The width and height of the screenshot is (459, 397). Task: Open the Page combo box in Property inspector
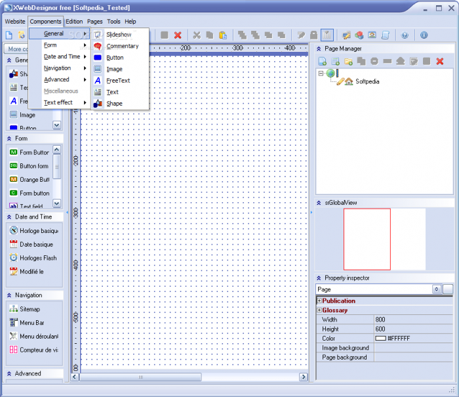pos(436,289)
